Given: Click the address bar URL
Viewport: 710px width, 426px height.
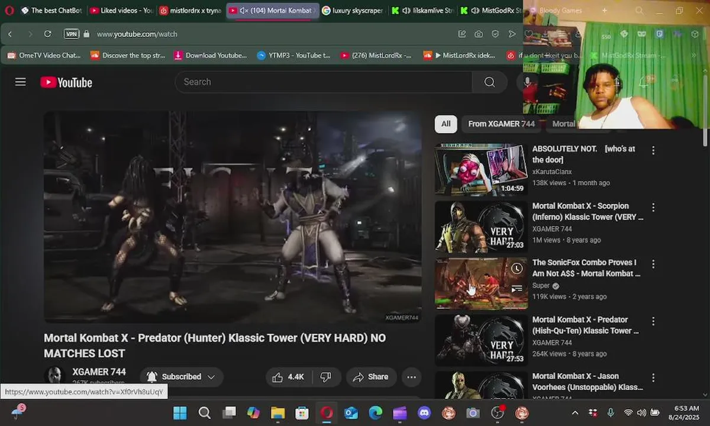Looking at the screenshot, I should [x=137, y=34].
